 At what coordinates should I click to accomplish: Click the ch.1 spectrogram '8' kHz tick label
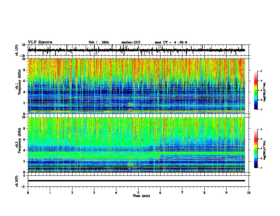[24, 70]
